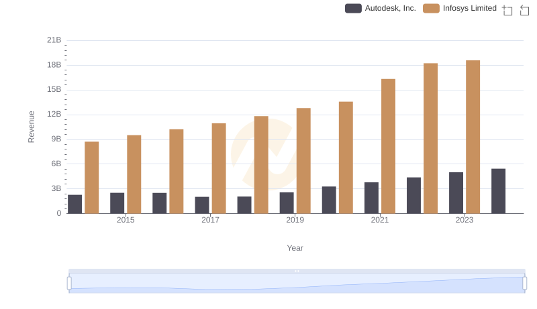Select the Autodesk bar for 2019
The width and height of the screenshot is (537, 309).
(287, 202)
